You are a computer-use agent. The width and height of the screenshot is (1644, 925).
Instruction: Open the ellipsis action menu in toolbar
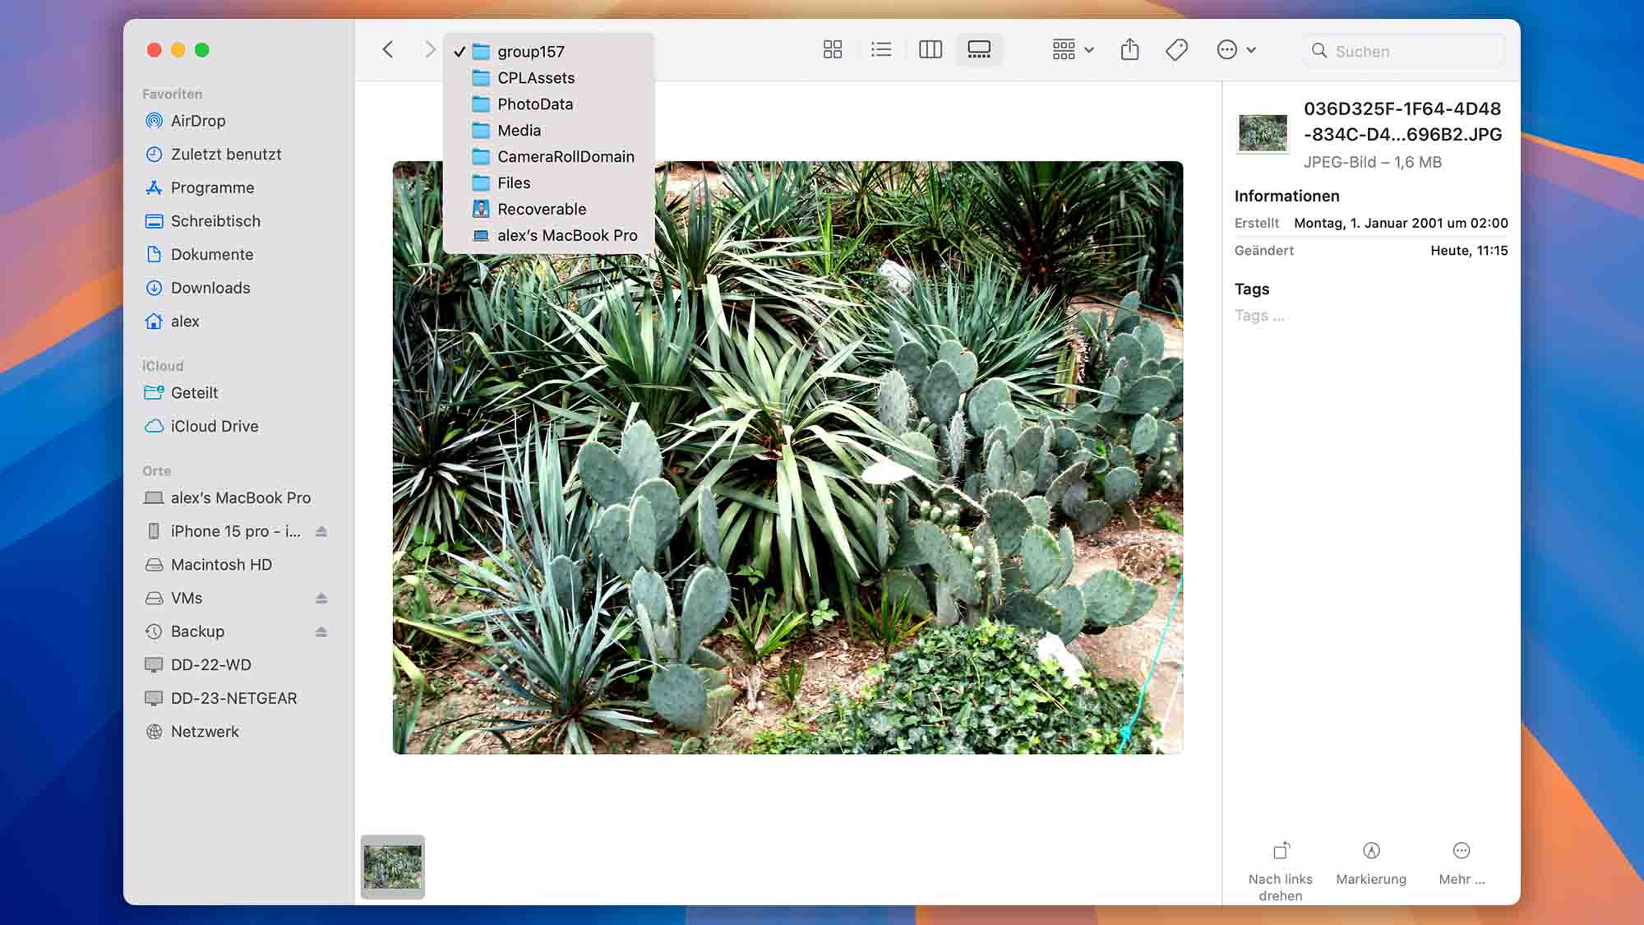click(x=1235, y=50)
